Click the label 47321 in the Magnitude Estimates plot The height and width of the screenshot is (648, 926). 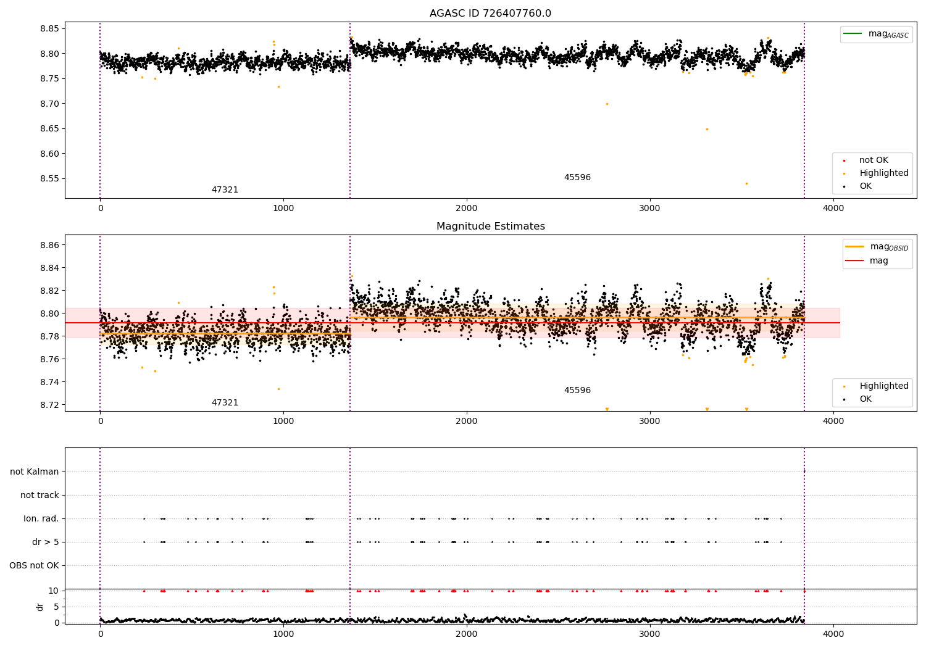pyautogui.click(x=225, y=403)
